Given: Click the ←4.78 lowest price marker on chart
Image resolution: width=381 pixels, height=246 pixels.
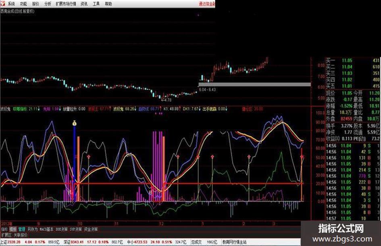Looking at the screenshot, I should [x=167, y=100].
